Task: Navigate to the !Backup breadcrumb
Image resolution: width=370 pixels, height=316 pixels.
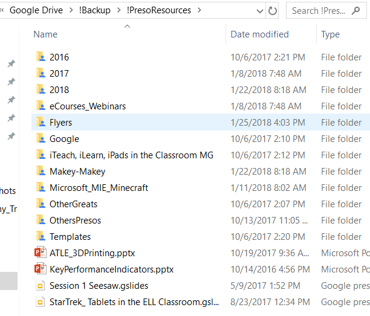Action: tap(95, 10)
